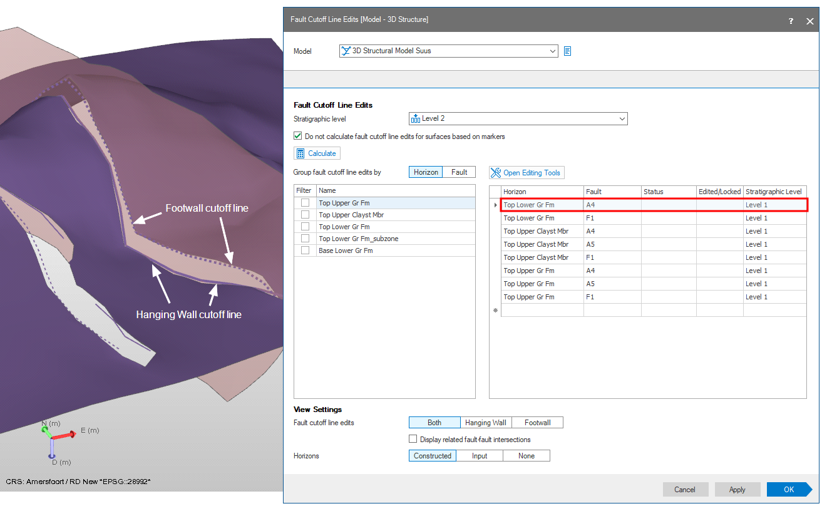Click the Apply button
Screen dimensions: 827x511
[737, 490]
